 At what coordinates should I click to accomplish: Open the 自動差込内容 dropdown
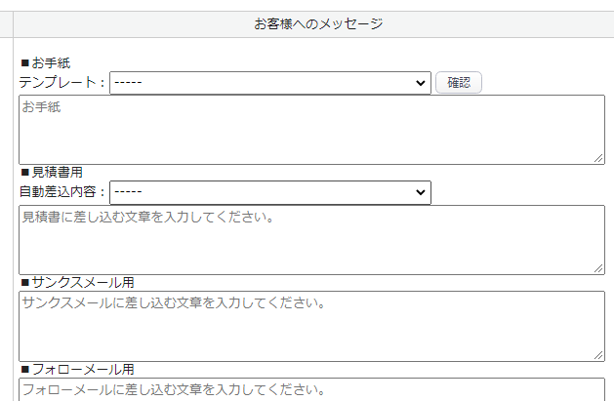pos(270,192)
